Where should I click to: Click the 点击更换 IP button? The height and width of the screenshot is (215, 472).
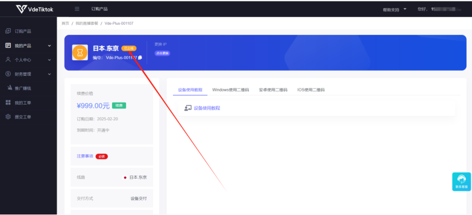point(162,53)
